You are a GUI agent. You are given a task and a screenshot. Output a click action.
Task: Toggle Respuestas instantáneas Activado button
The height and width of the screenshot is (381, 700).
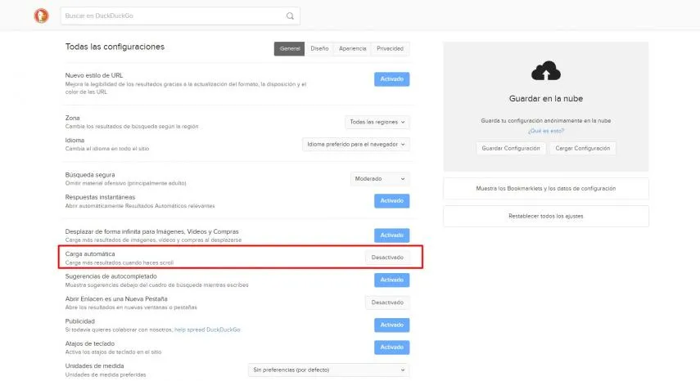[x=391, y=201]
